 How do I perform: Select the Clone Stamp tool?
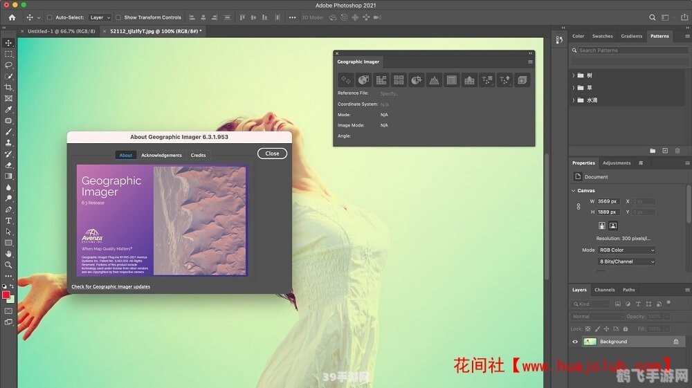click(8, 143)
